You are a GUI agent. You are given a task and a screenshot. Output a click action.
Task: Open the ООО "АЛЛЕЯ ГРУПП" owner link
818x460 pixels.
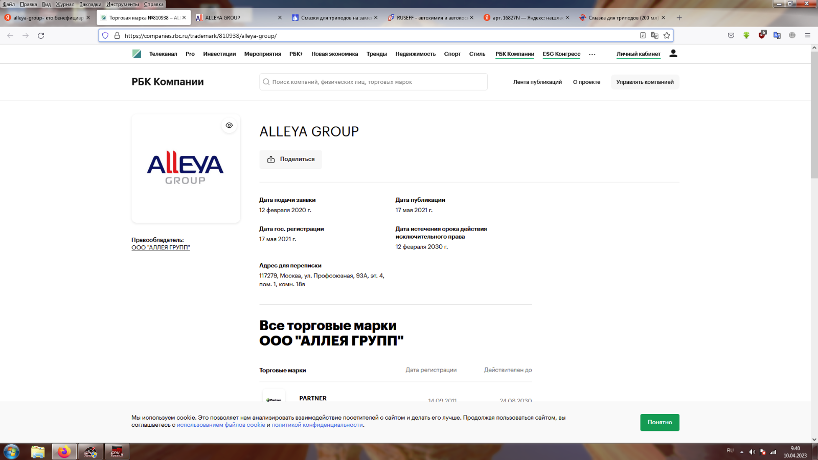coord(161,247)
